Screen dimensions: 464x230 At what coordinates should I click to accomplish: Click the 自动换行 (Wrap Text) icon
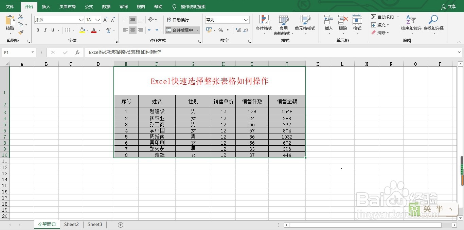178,20
